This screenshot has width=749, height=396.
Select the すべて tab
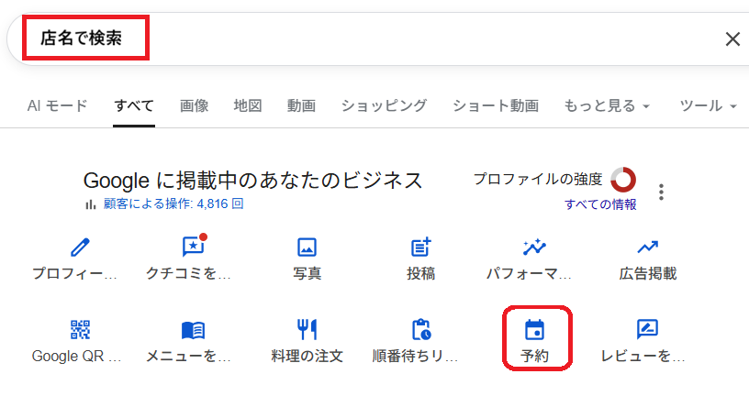click(134, 105)
